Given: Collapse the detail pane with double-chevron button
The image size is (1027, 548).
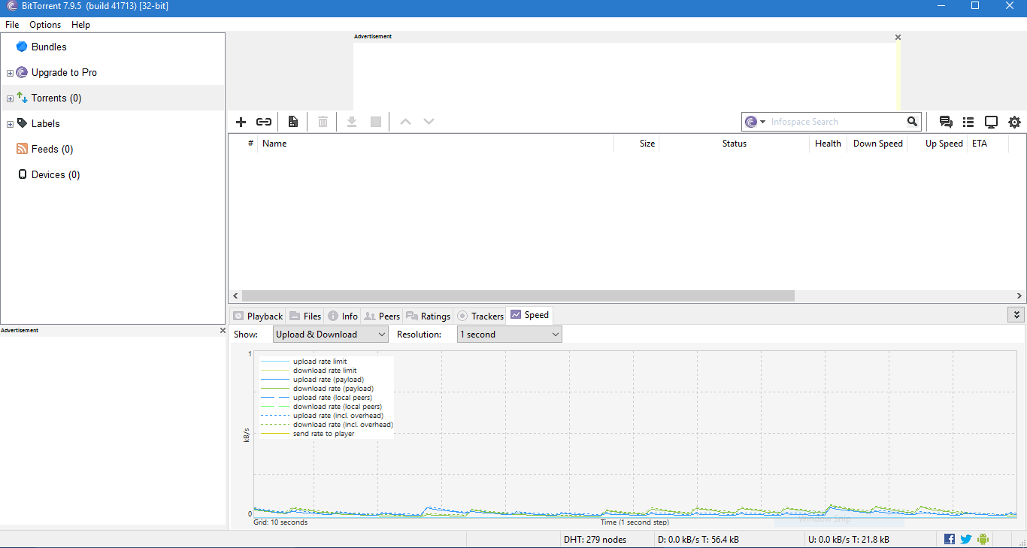Looking at the screenshot, I should tap(1016, 315).
